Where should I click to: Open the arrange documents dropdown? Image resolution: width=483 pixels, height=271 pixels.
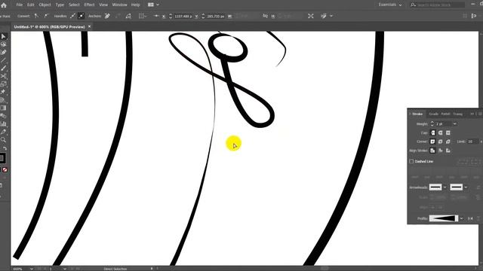(x=153, y=5)
